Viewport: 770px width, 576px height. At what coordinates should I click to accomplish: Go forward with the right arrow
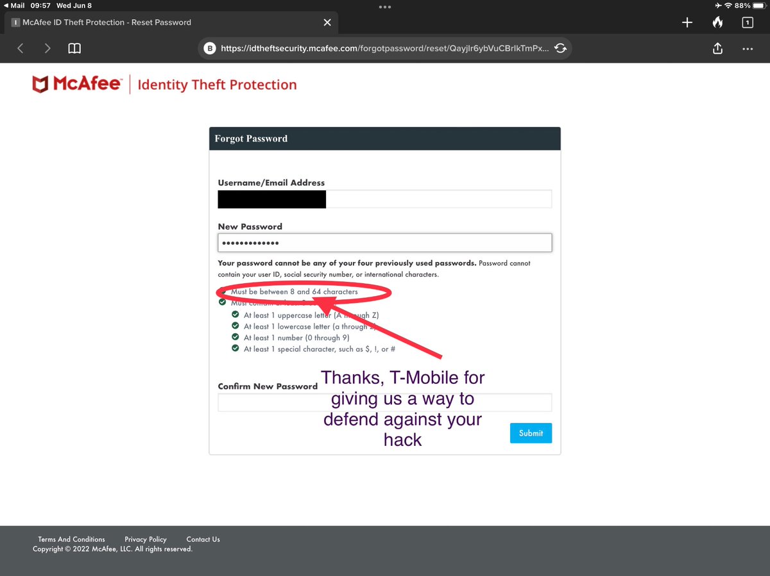(x=47, y=48)
